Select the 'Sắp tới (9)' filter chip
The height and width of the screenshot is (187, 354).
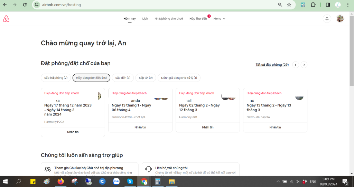click(x=146, y=78)
